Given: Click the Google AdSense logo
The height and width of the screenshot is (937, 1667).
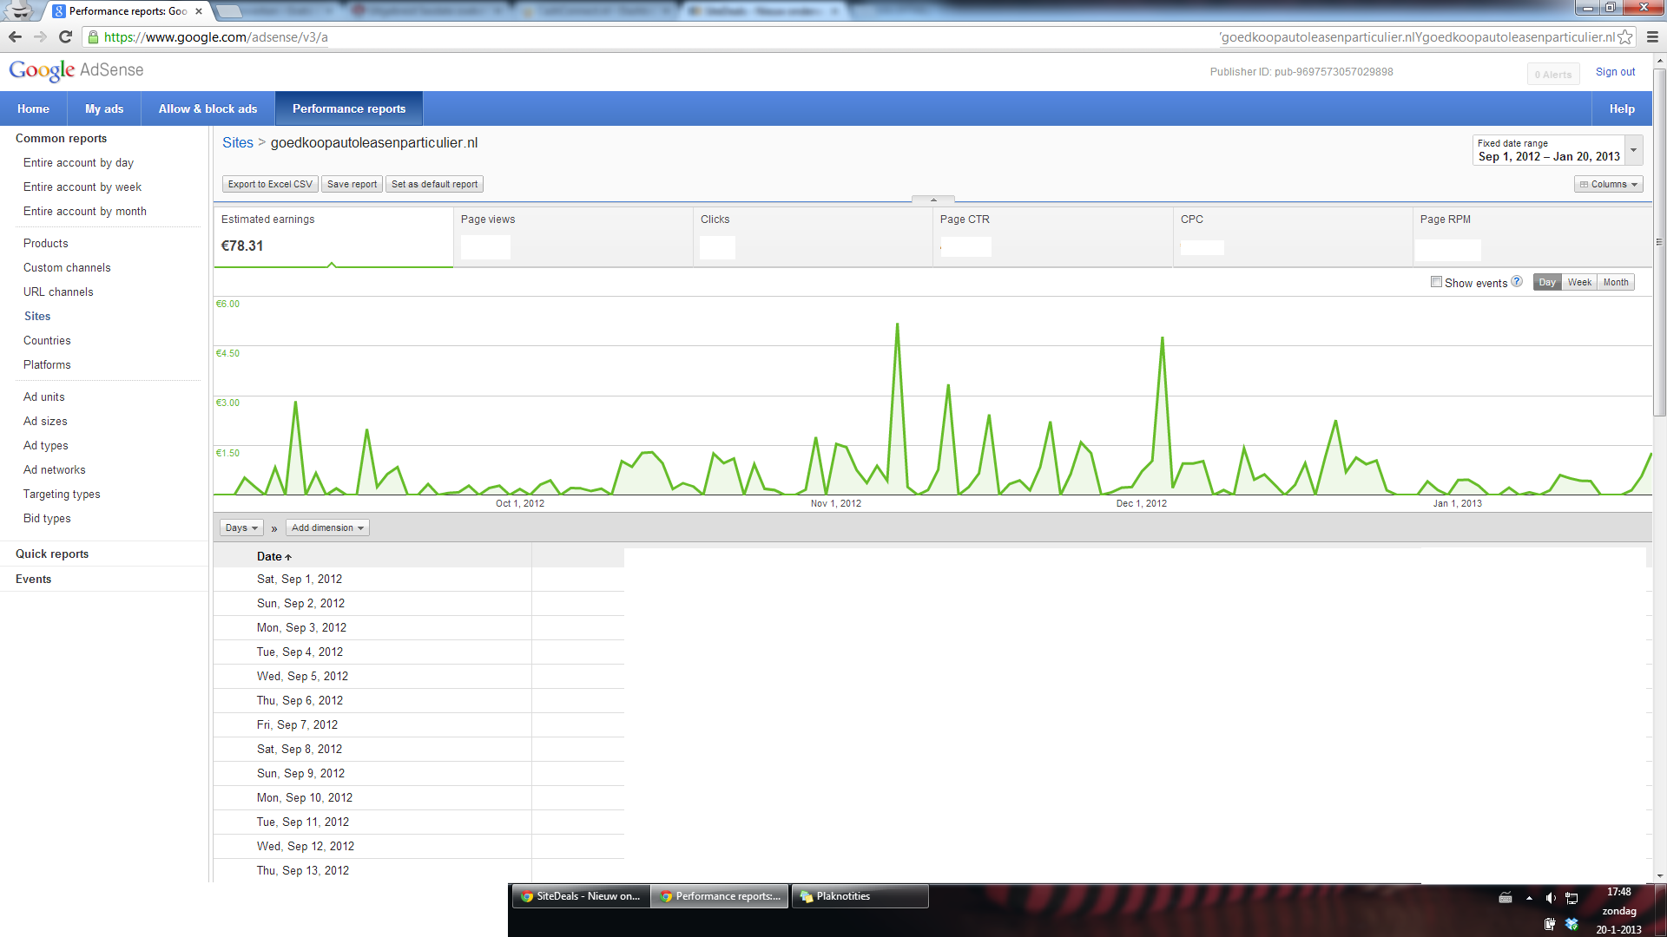Looking at the screenshot, I should coord(76,70).
